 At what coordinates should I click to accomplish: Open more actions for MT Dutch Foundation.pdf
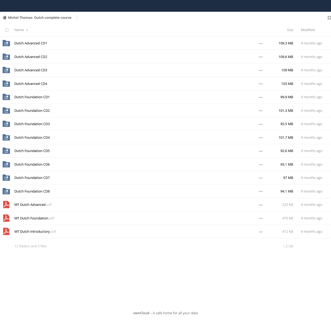coord(261,218)
